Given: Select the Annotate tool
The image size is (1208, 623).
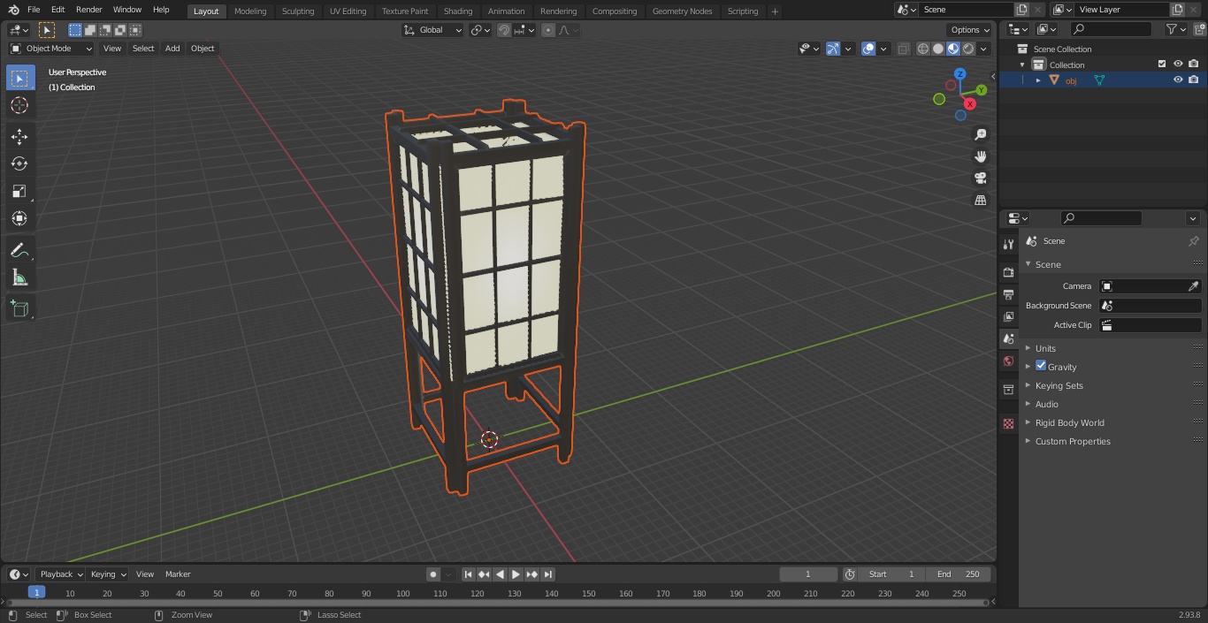Looking at the screenshot, I should pos(19,250).
